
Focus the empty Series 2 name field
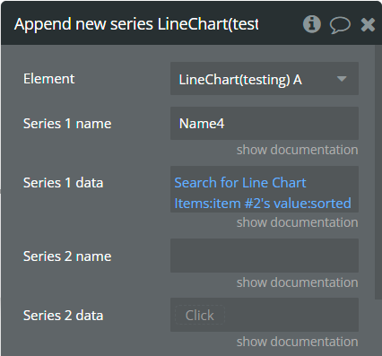265,256
